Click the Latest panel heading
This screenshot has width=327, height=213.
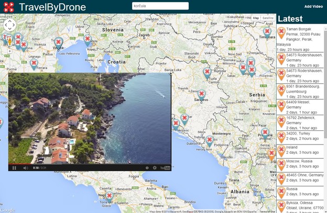click(290, 19)
